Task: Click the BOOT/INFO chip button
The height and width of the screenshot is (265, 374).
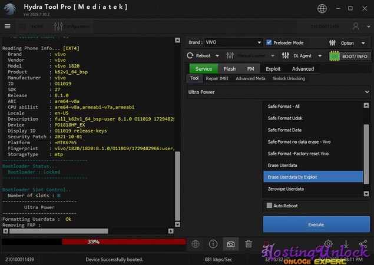Action: click(x=351, y=56)
